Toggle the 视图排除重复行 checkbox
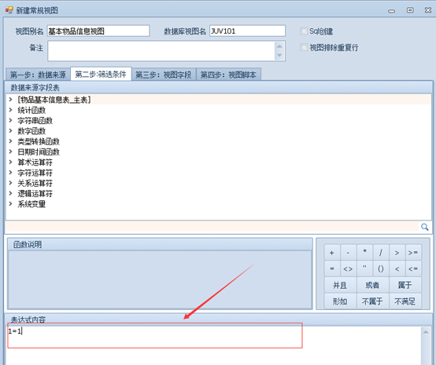This screenshot has width=436, height=365. point(304,47)
